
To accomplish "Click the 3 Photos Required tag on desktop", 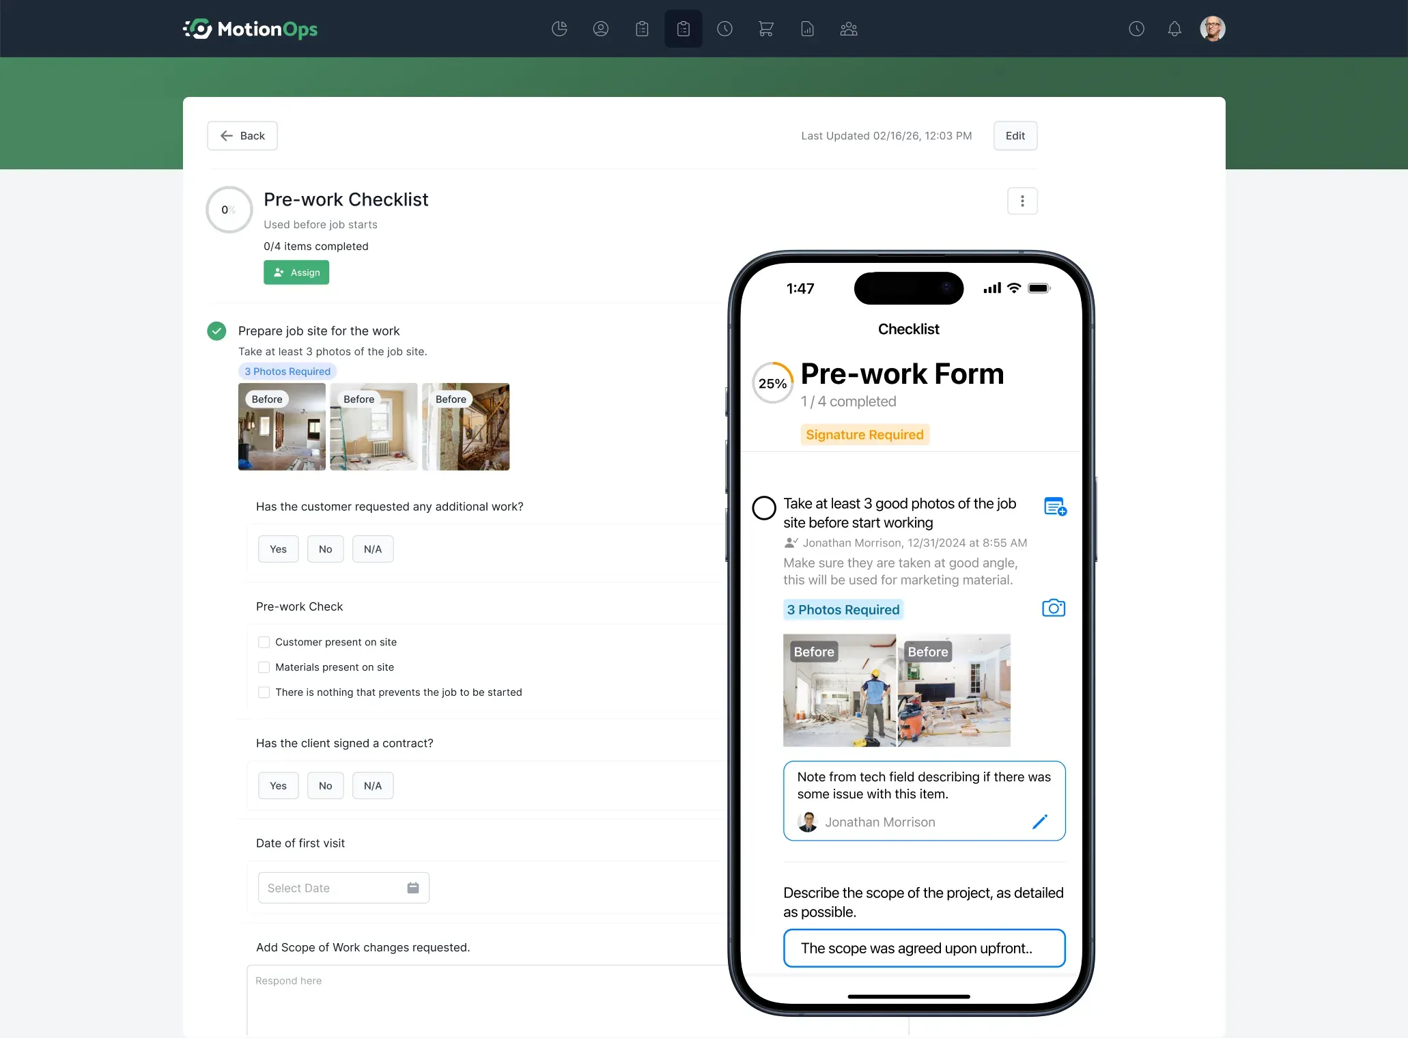I will coord(287,371).
